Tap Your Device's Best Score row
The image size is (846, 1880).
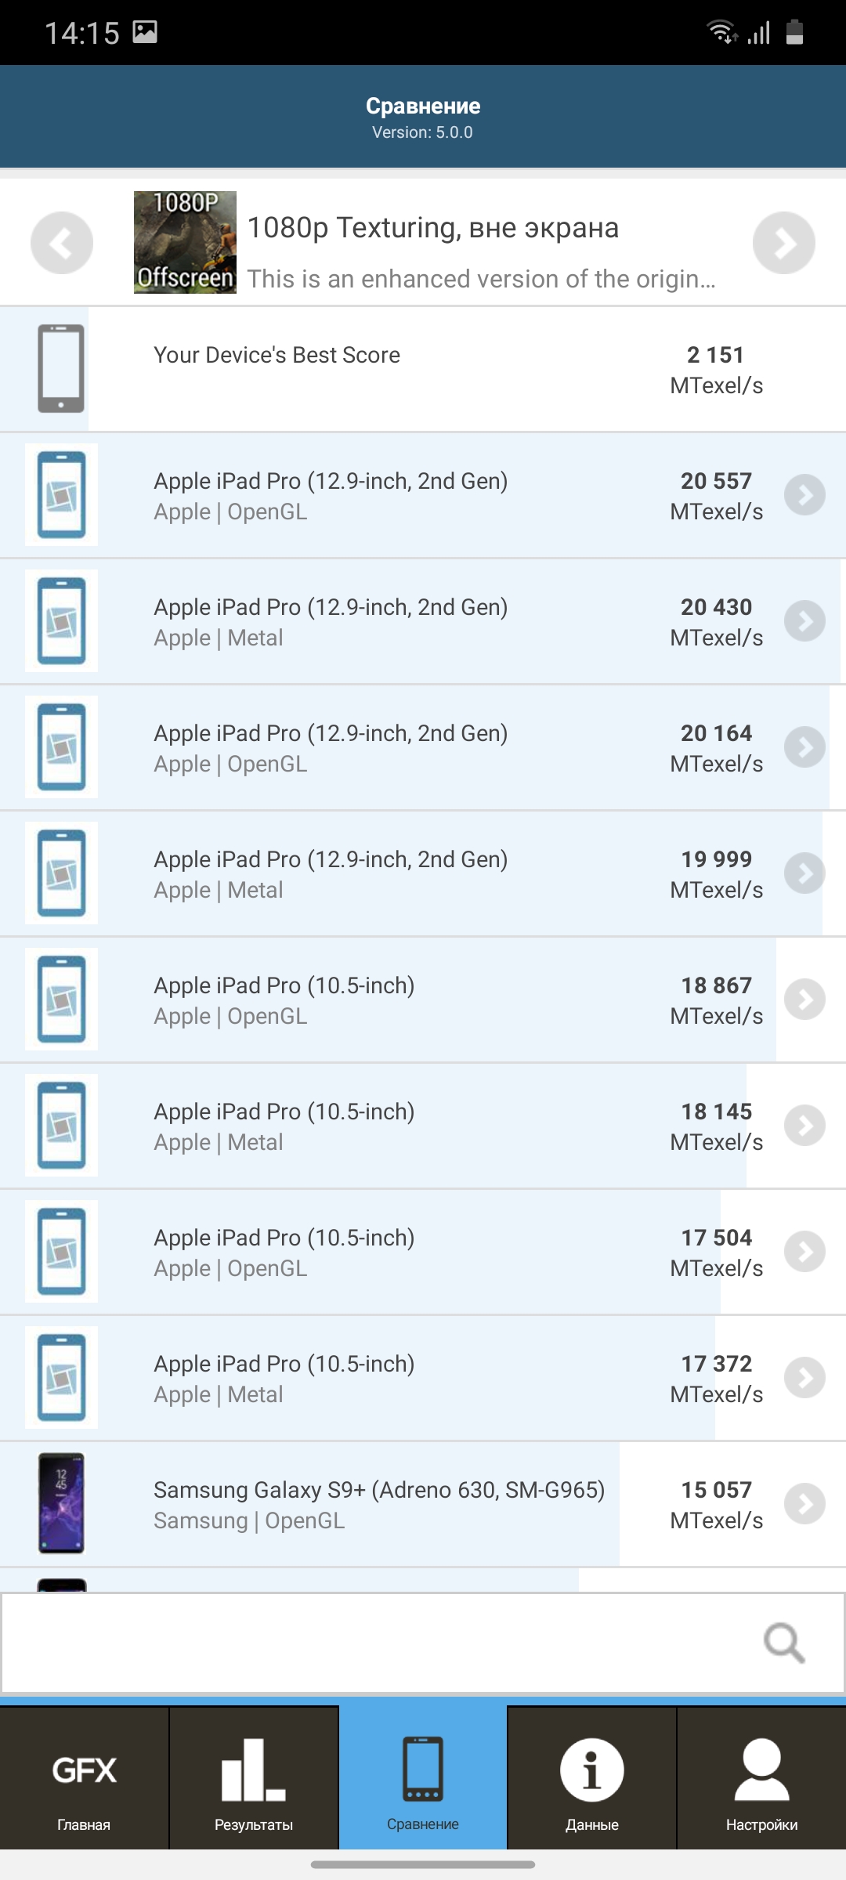pyautogui.click(x=423, y=369)
